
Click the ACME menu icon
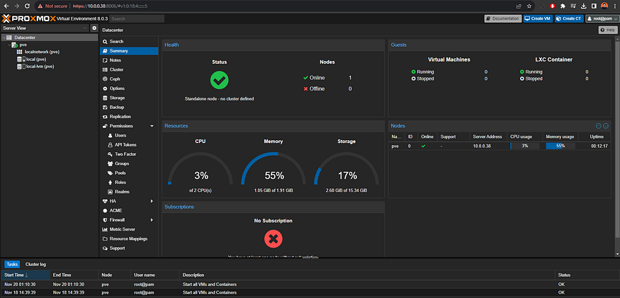coord(105,211)
